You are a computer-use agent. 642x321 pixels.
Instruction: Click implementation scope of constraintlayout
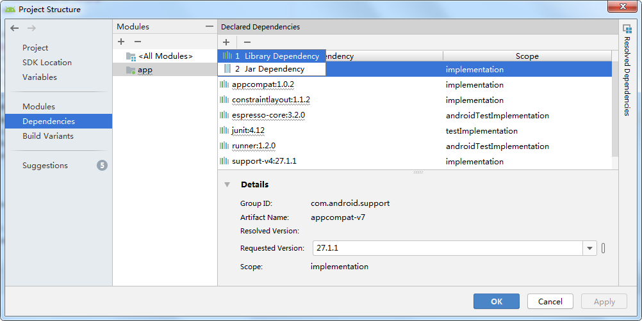[475, 100]
